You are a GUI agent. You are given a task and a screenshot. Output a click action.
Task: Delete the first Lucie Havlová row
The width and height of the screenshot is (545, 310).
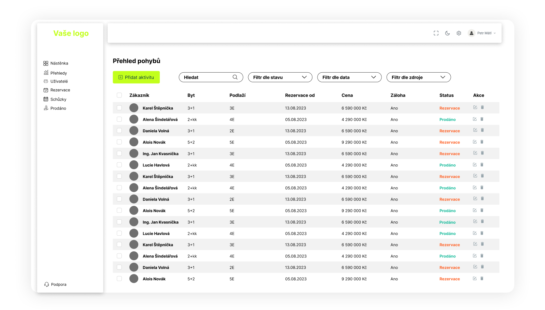pyautogui.click(x=482, y=165)
